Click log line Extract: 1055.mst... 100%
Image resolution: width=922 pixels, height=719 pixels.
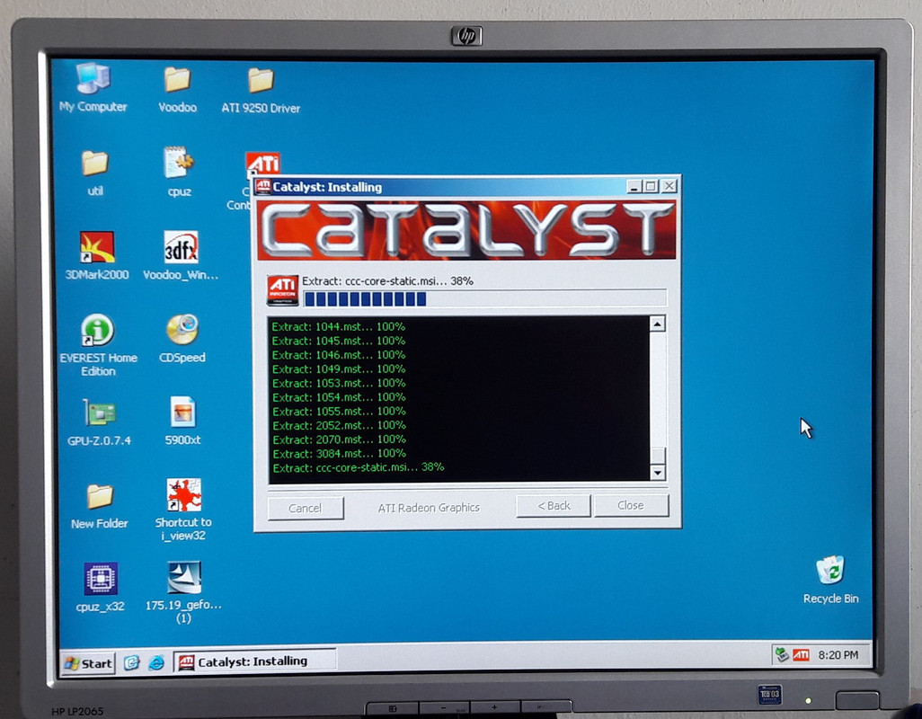(x=339, y=412)
